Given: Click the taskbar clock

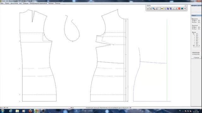Looking at the screenshot, I should tap(196, 111).
